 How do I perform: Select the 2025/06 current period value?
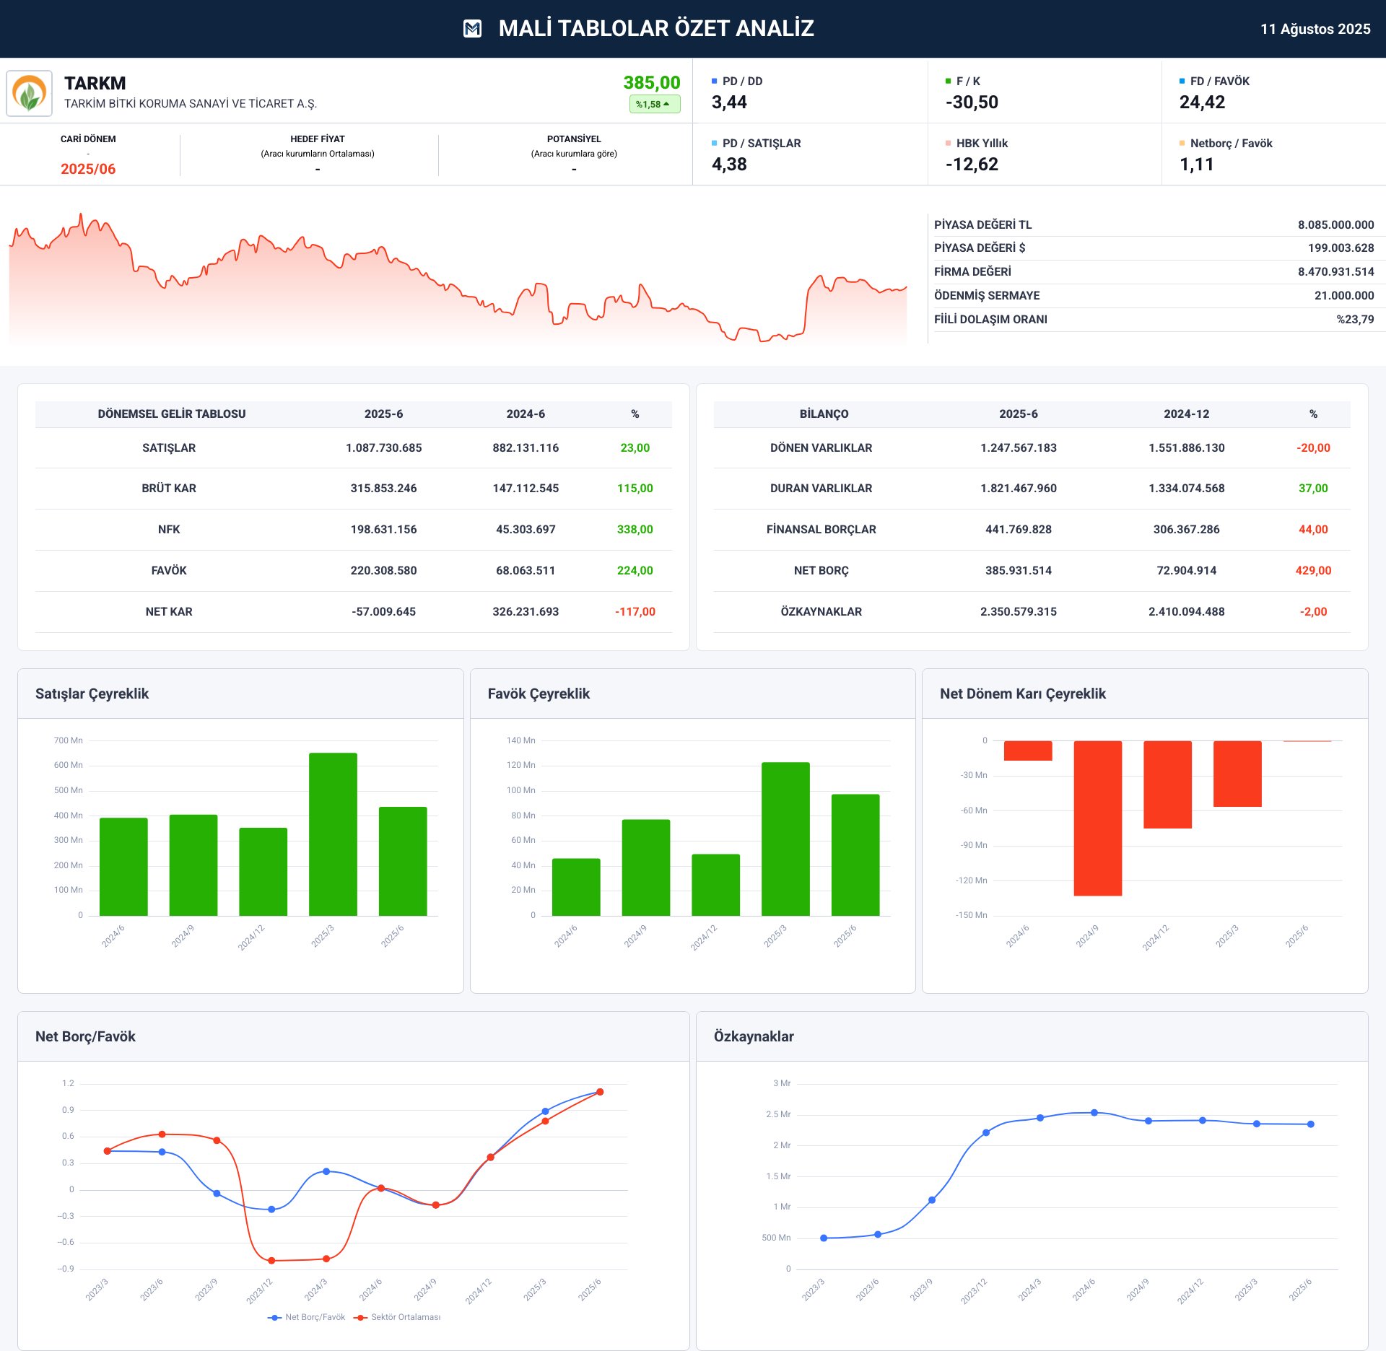point(88,169)
